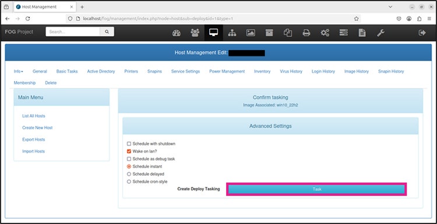Open the Snapin History tab

[x=391, y=72]
